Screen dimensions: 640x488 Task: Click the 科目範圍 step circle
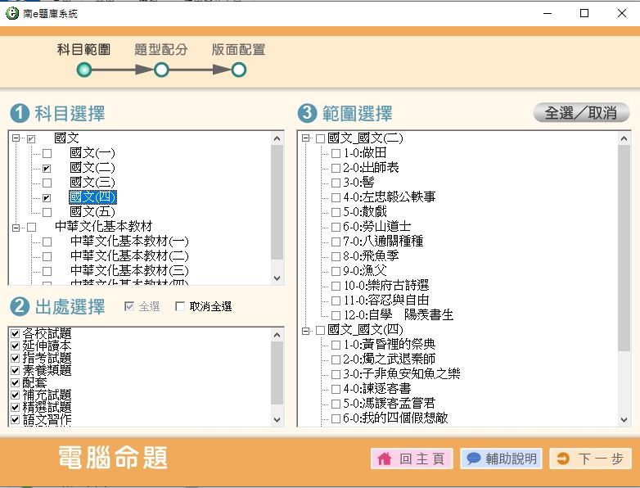pyautogui.click(x=83, y=70)
